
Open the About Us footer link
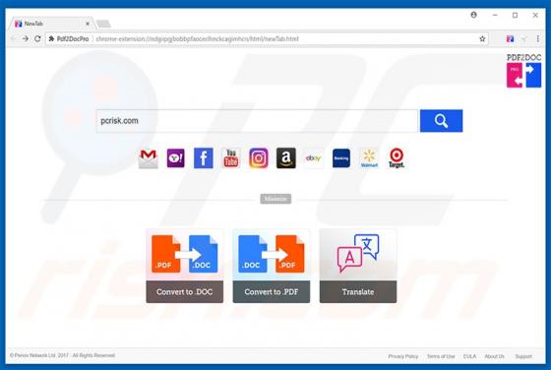tap(494, 356)
